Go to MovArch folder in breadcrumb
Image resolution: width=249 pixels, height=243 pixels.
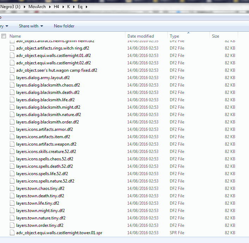coord(37,7)
